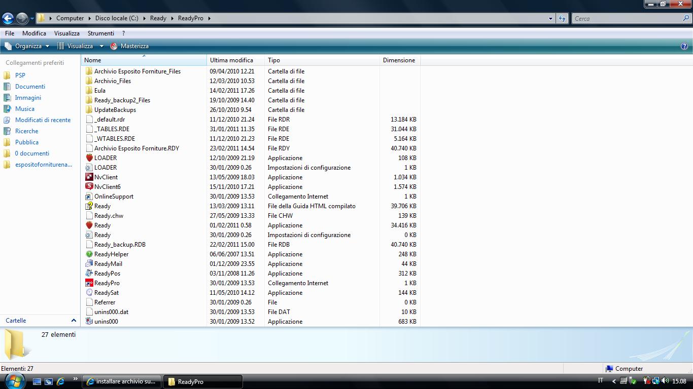Select the NvClient6 application icon

point(89,187)
